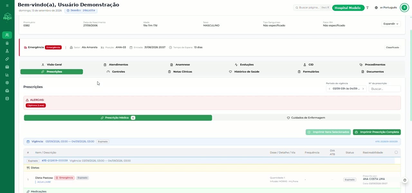Viewport: 412px width, 193px height.
Task: Click the hospital logo in sidebar
Action: pos(7,17)
